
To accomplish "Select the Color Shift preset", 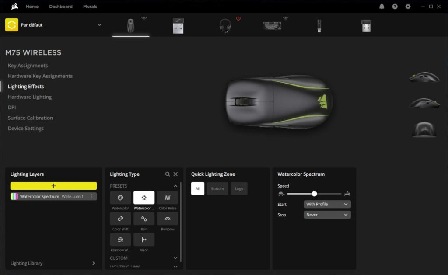I will [120, 219].
